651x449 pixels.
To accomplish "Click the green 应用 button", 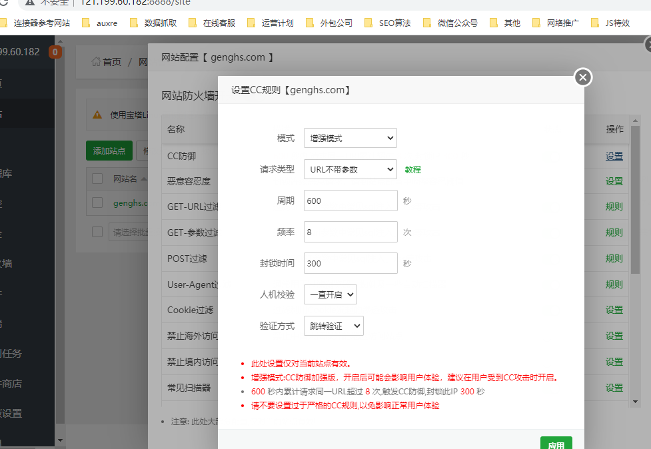I will tap(556, 443).
